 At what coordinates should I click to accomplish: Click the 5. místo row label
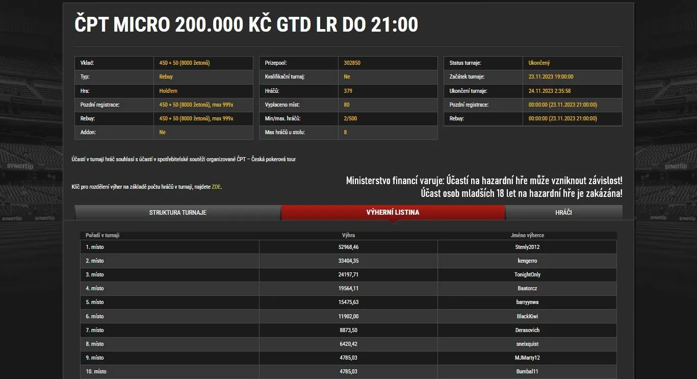pyautogui.click(x=94, y=302)
